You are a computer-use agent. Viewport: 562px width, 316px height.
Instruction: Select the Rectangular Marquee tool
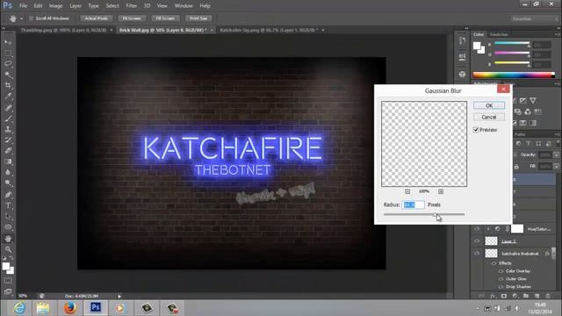click(8, 53)
